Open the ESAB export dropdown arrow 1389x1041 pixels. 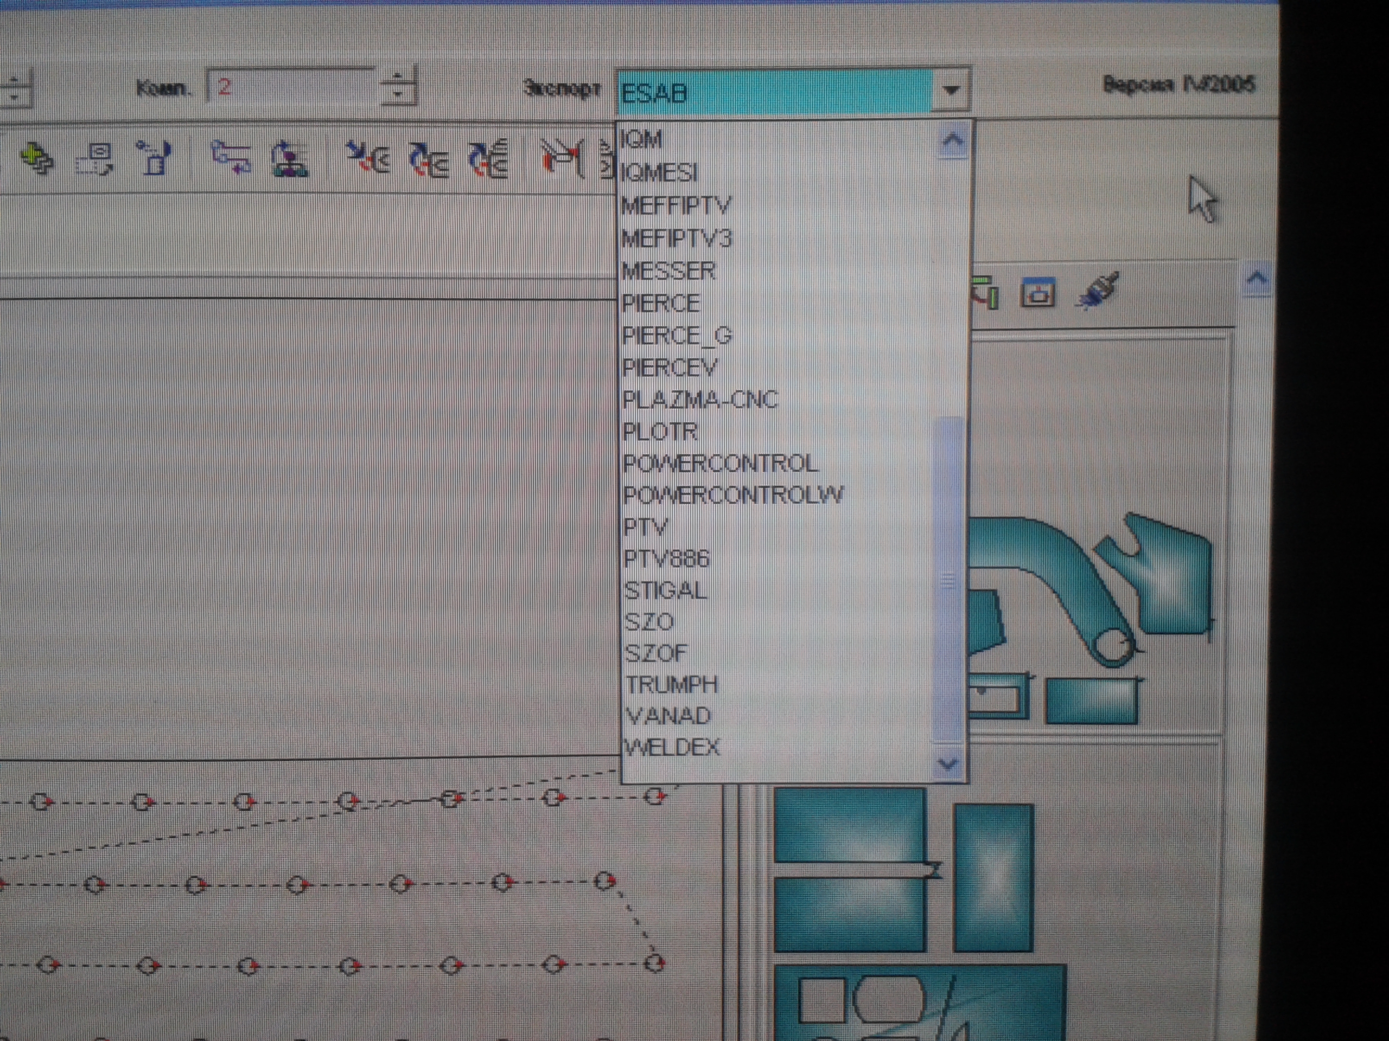coord(950,91)
